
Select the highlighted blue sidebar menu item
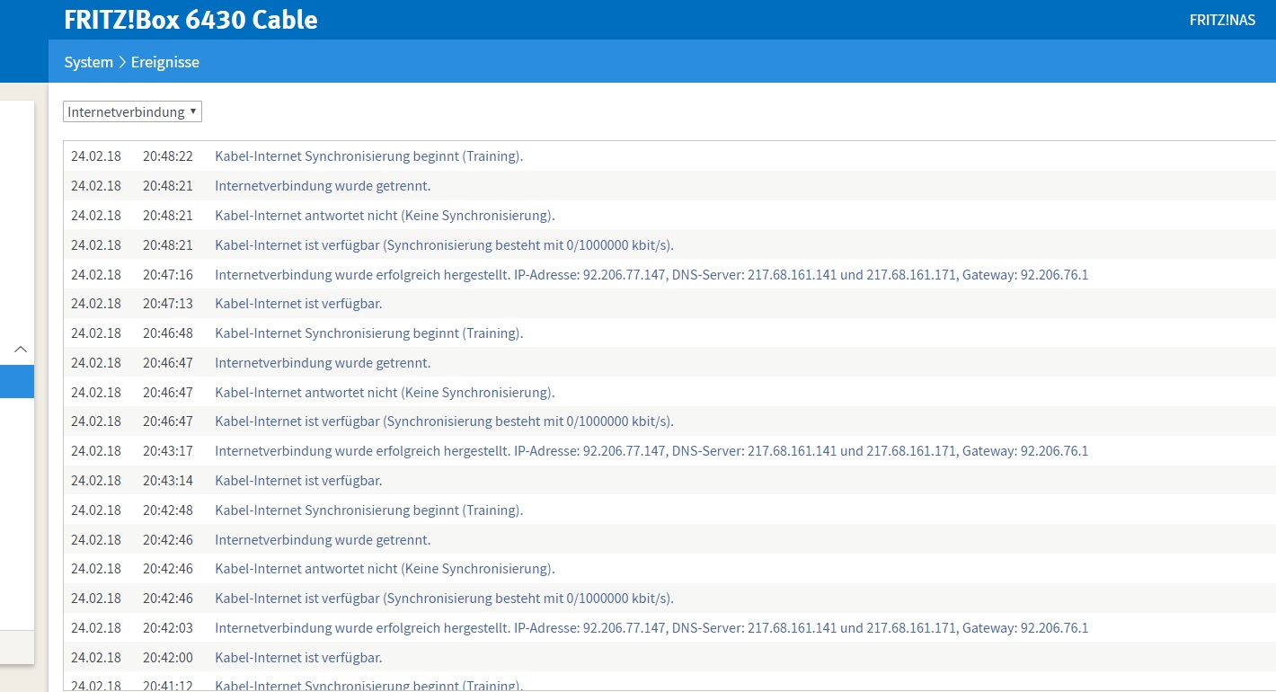[16, 381]
